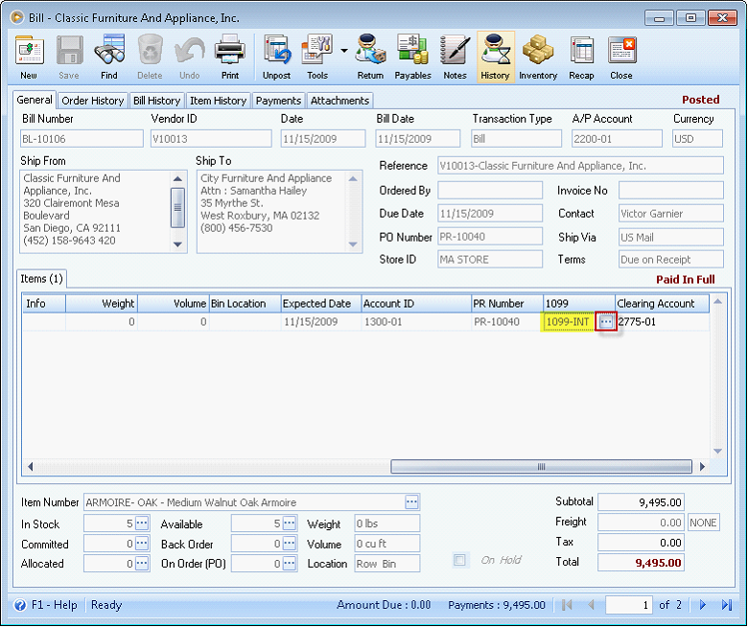This screenshot has height=627, width=748.
Task: Click the History toolbar icon
Action: point(496,58)
